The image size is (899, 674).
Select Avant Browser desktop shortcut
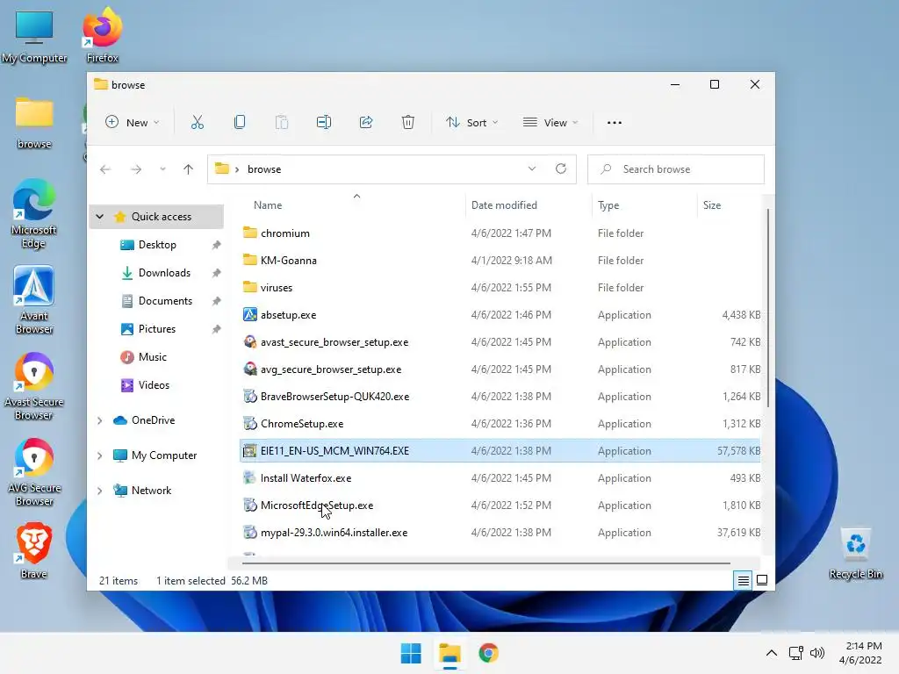pos(34,300)
